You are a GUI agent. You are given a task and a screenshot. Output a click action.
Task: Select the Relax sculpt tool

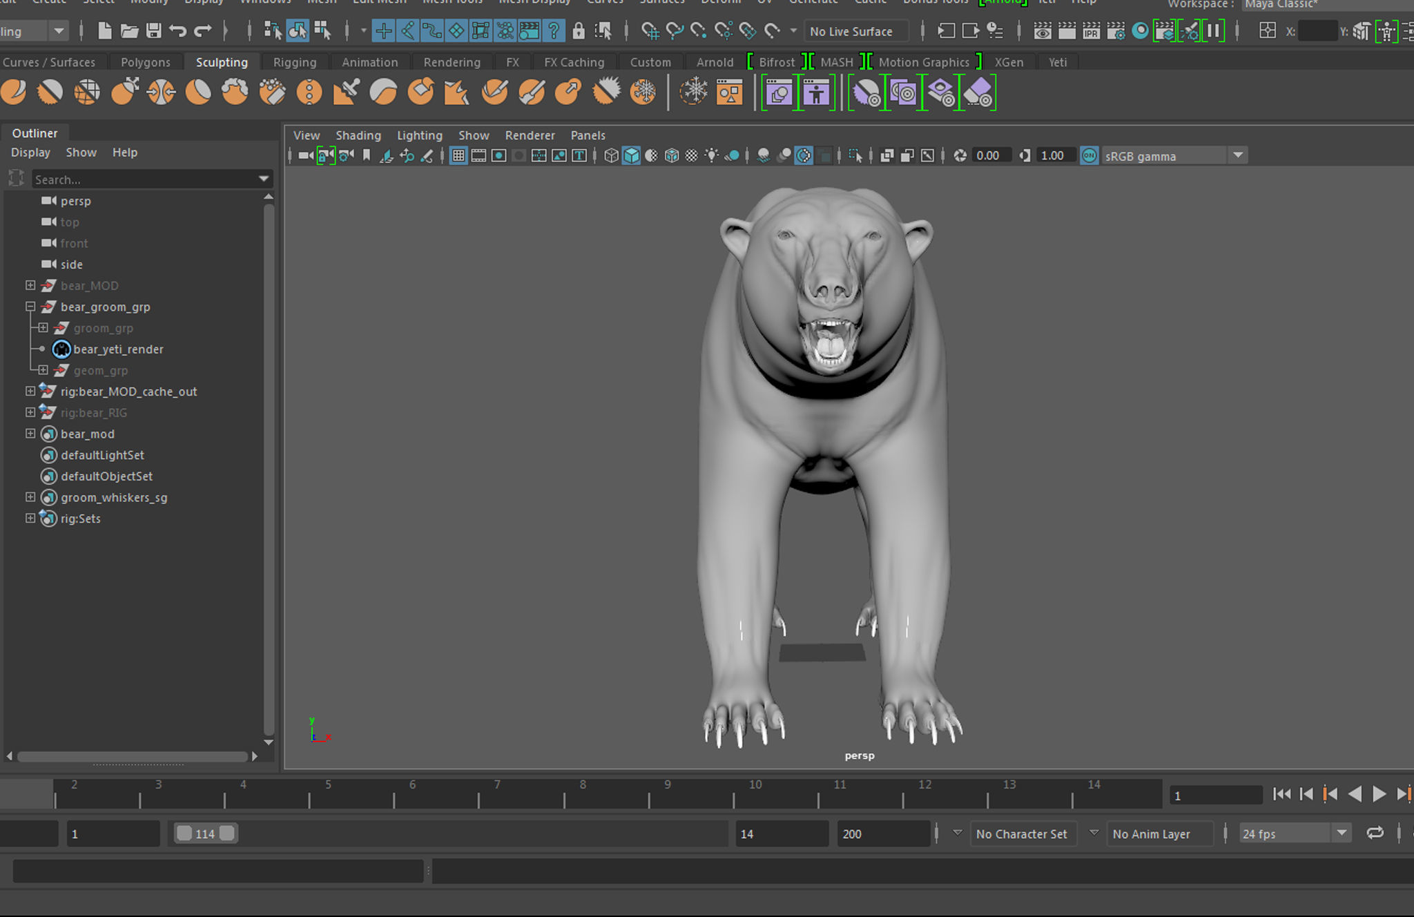pyautogui.click(x=87, y=91)
